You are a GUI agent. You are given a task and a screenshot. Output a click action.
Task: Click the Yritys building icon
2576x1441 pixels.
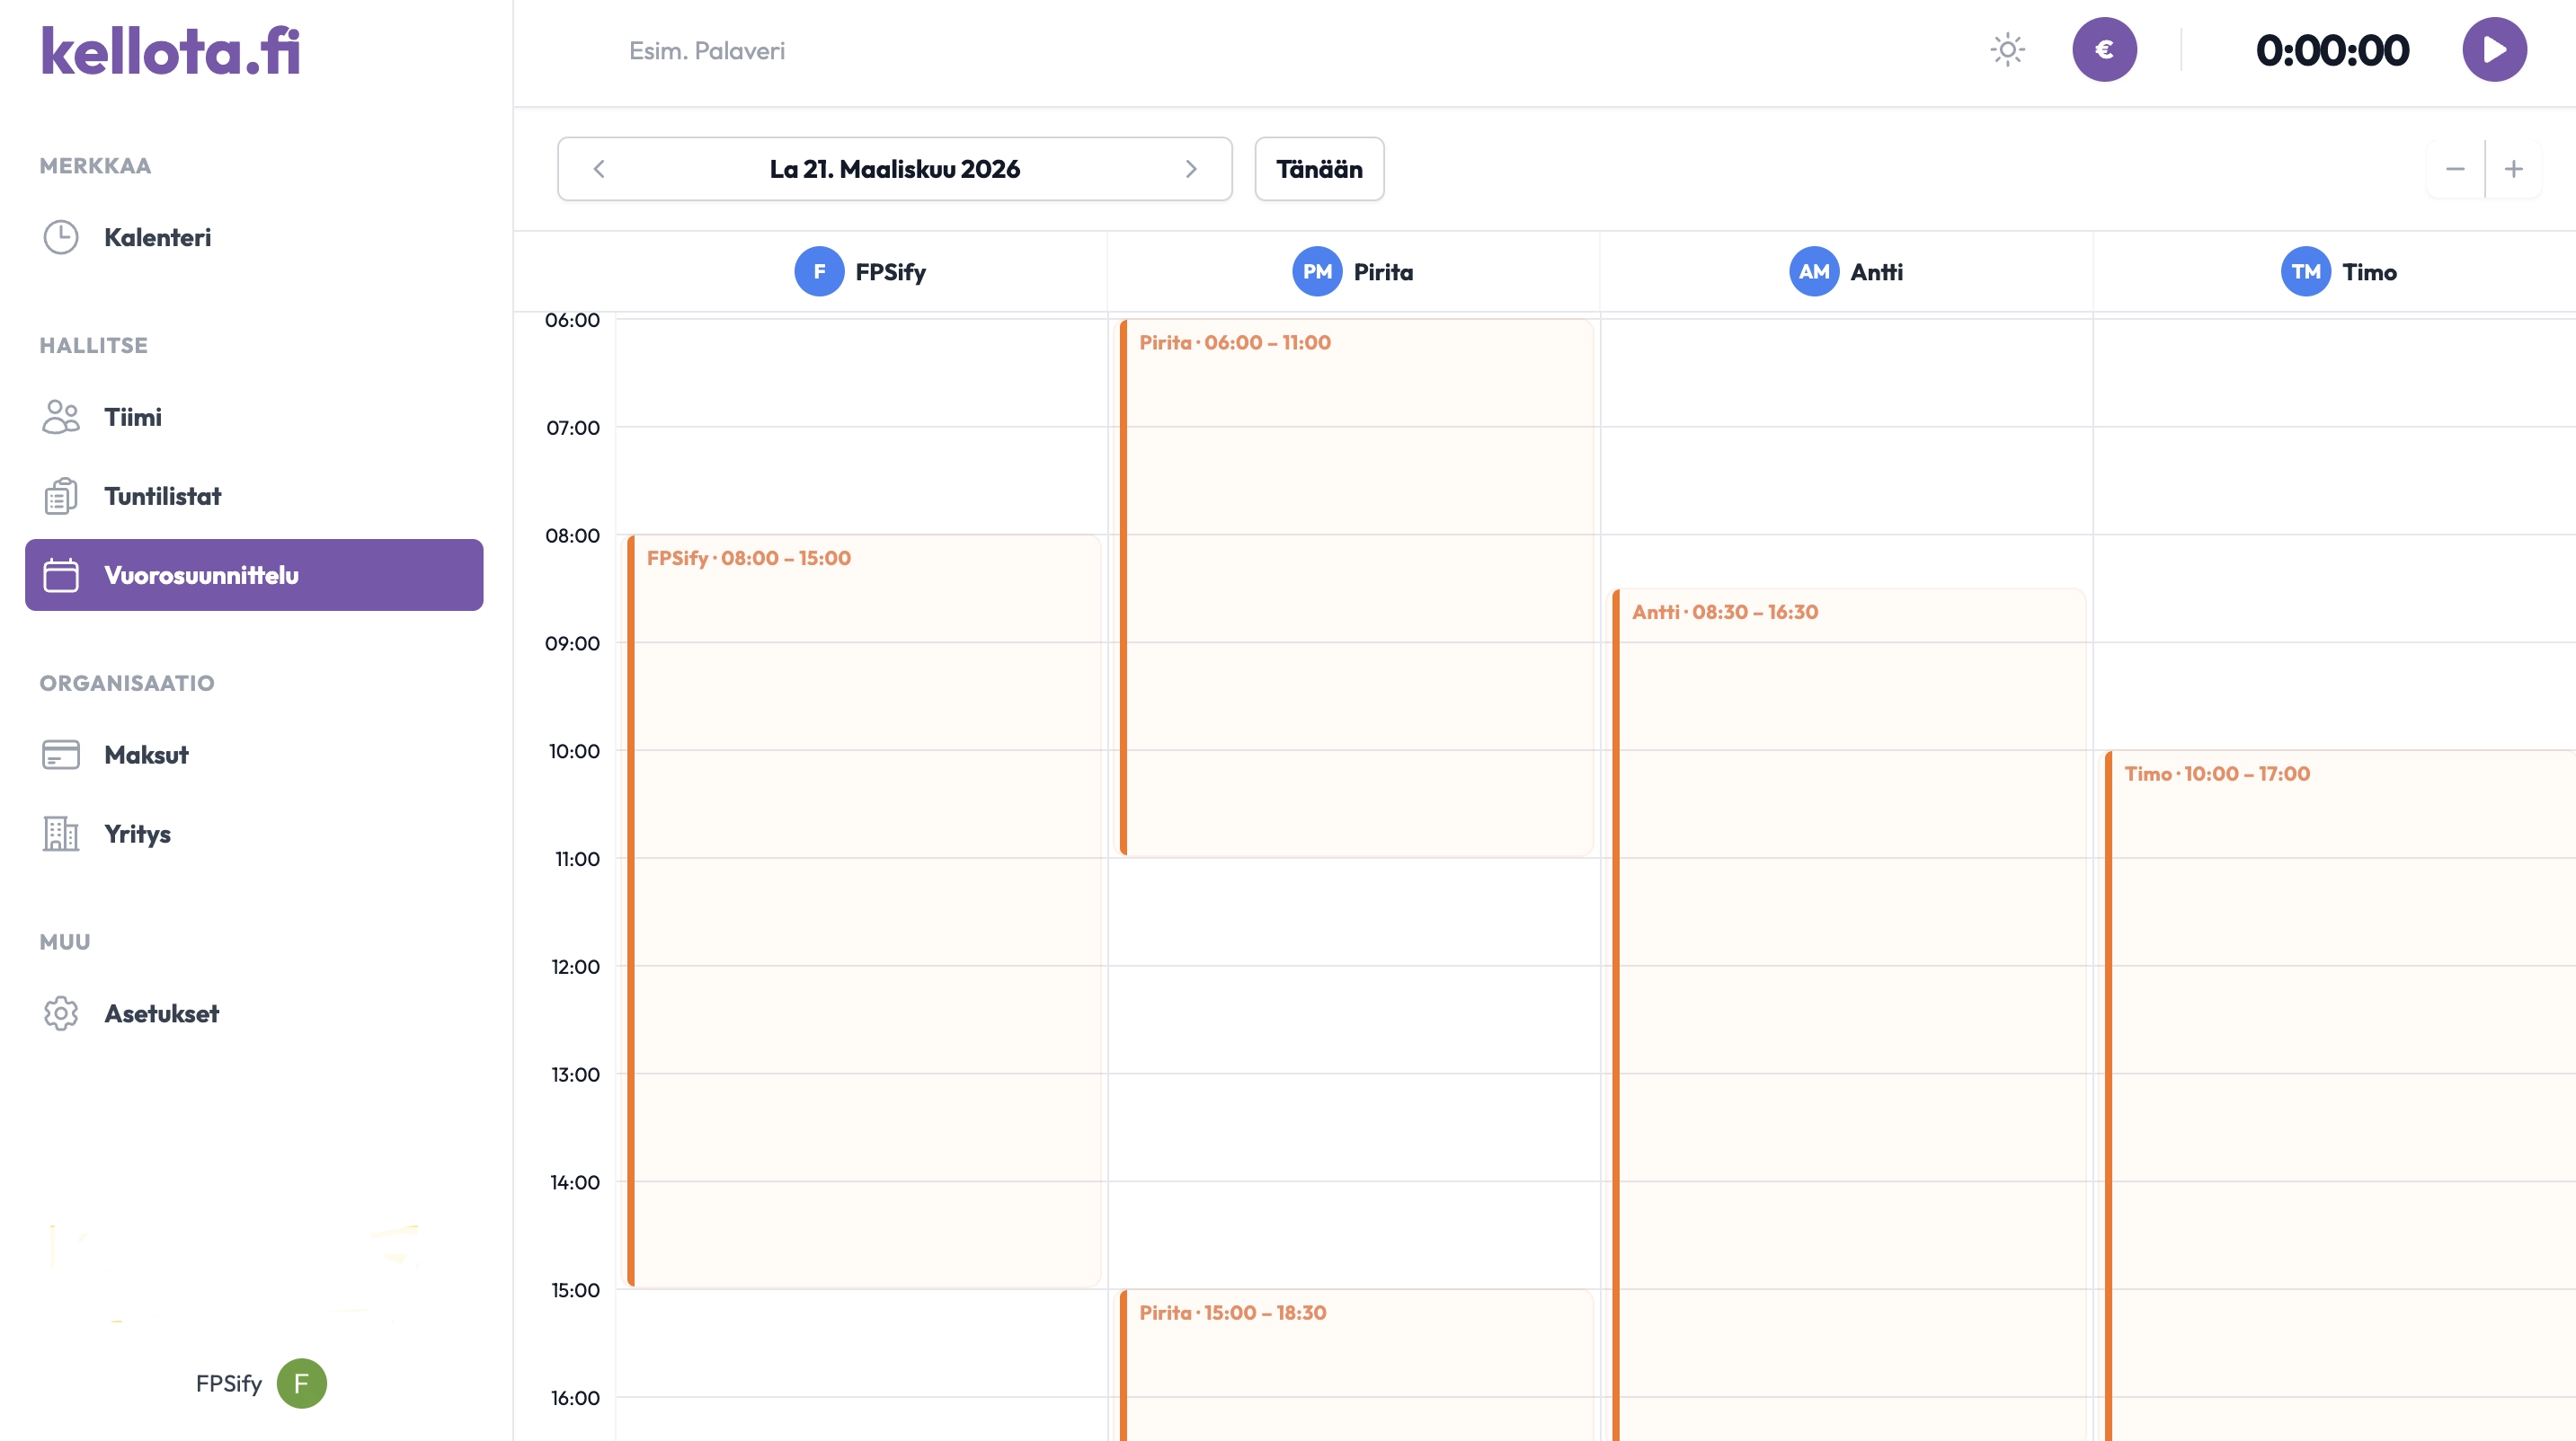click(x=61, y=834)
